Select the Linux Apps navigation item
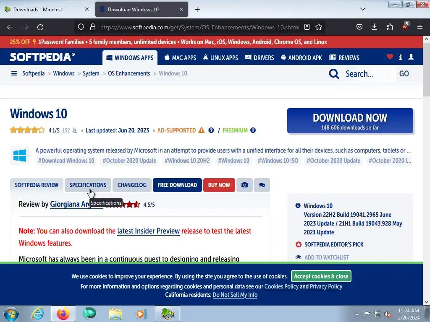Viewport: 430px width, 322px height. click(220, 58)
